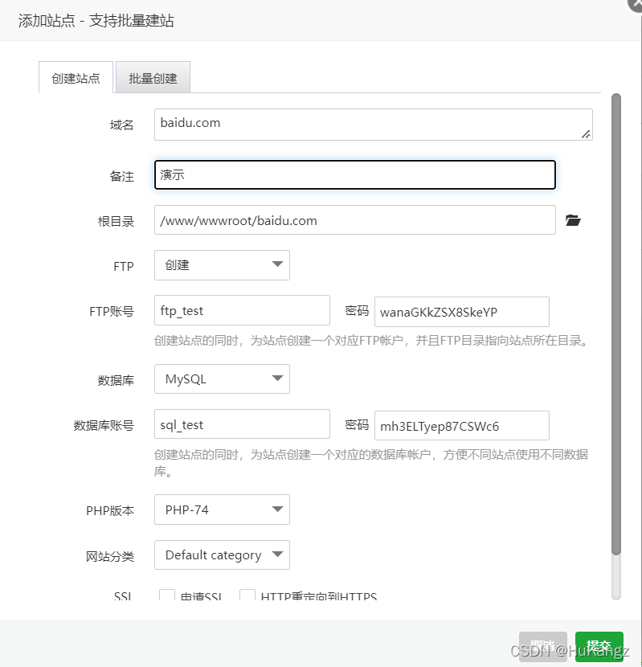Click the database account hint text

click(x=371, y=463)
